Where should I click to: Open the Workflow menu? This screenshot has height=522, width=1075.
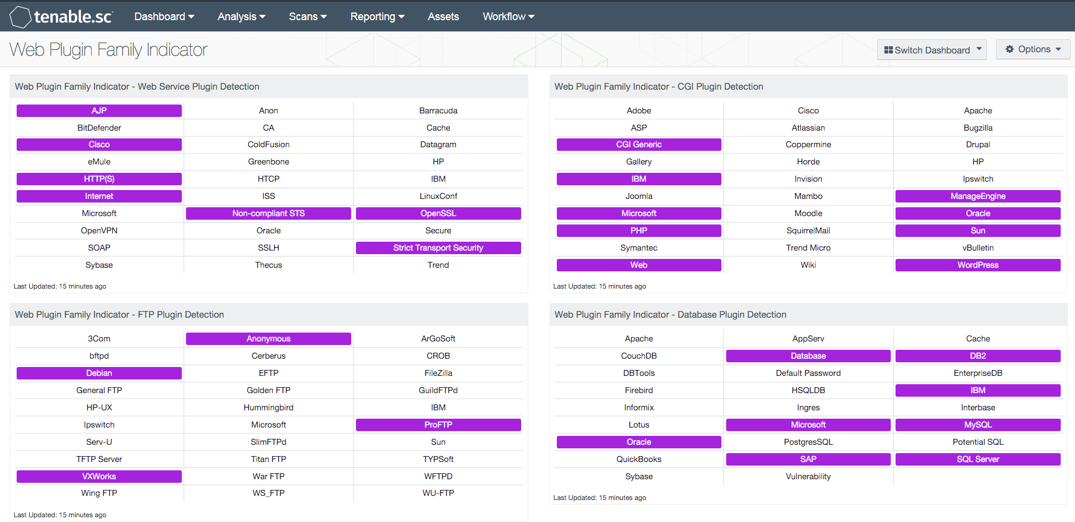509,17
